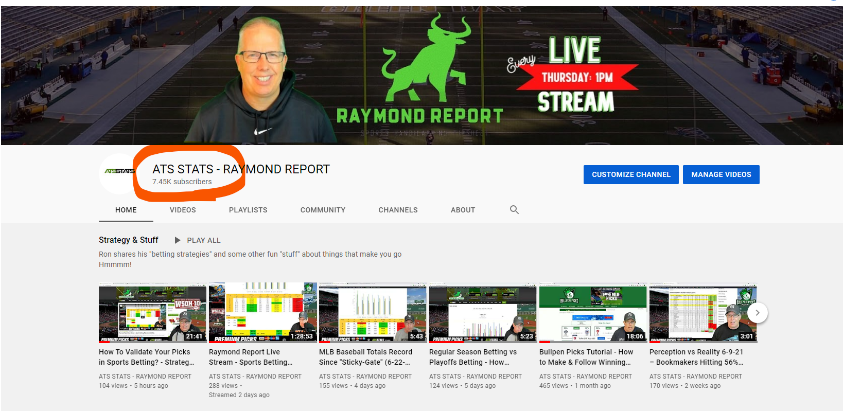Open the Strategy & Stuff playlist title
Viewport: 843px width, 411px height.
[x=129, y=240]
